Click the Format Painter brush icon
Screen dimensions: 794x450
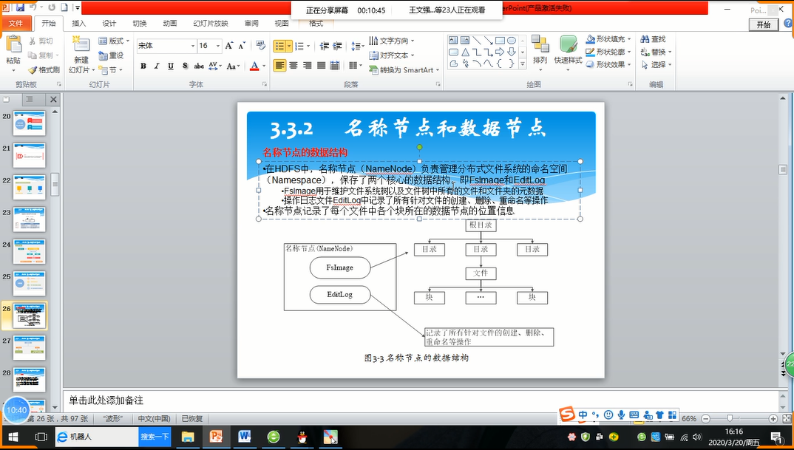point(32,70)
